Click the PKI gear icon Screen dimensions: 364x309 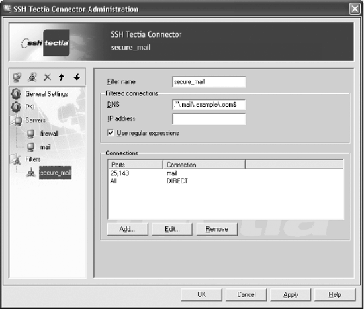[x=16, y=107]
